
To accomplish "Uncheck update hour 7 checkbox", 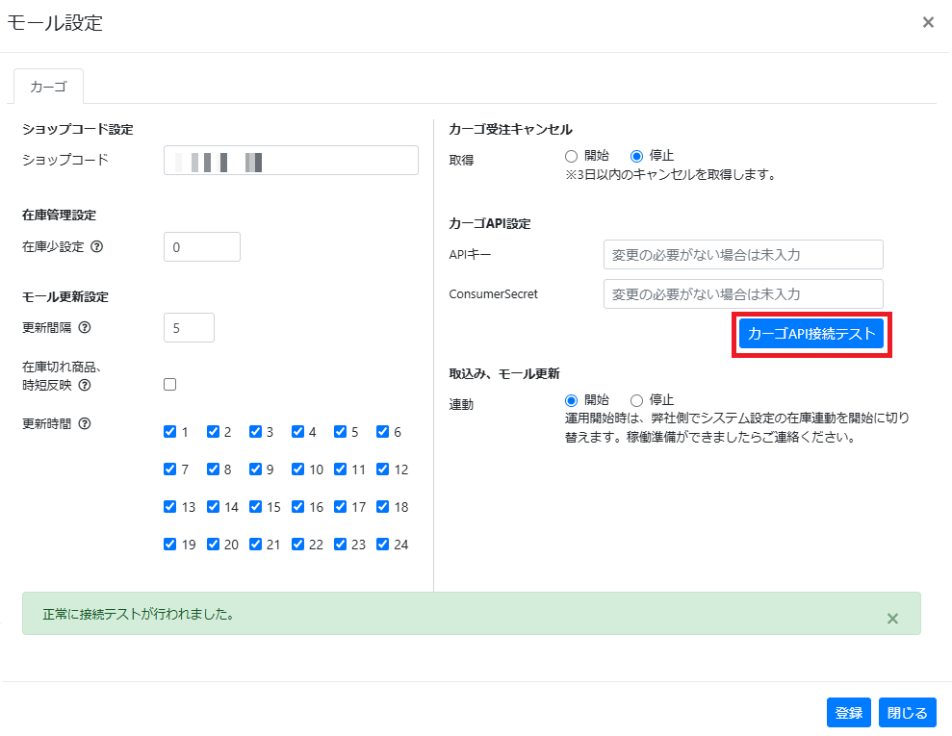I will [170, 470].
